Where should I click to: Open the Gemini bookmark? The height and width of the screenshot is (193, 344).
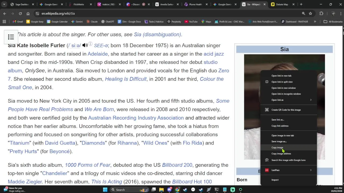click(77, 22)
